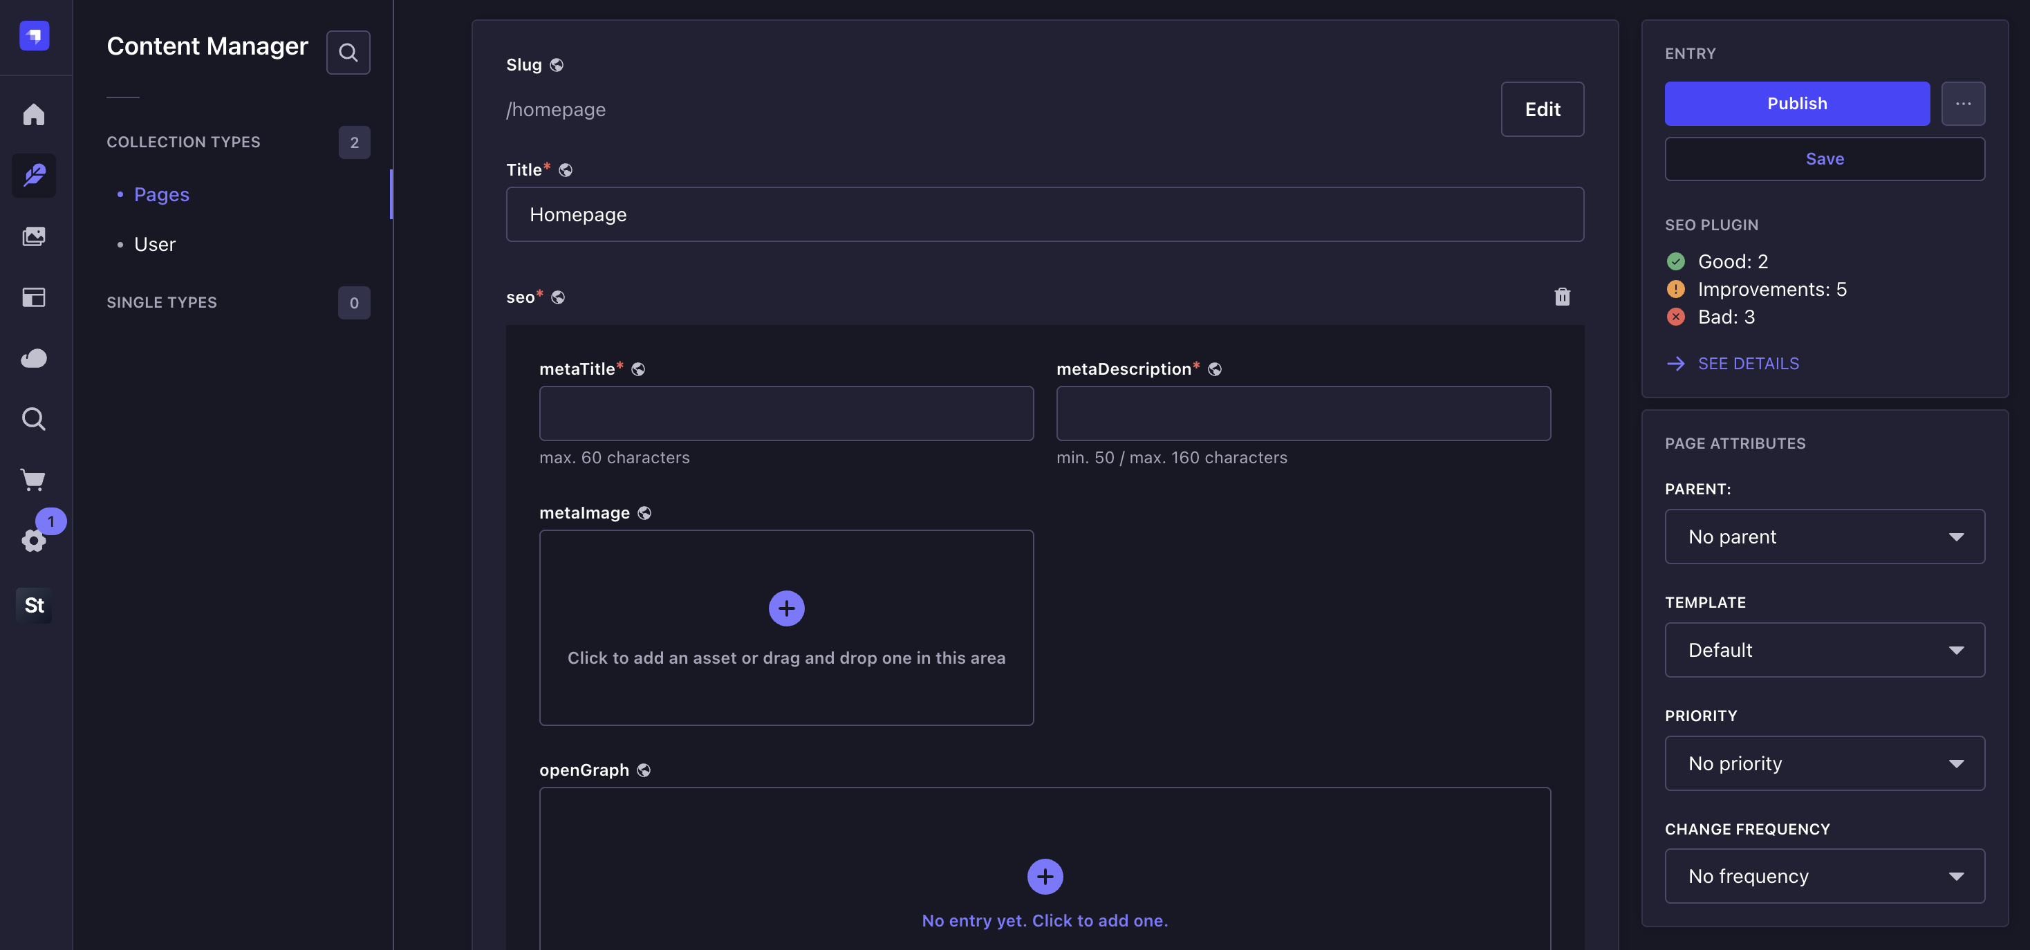This screenshot has height=950, width=2030.
Task: Open more entry actions ellipsis button
Action: (x=1962, y=103)
